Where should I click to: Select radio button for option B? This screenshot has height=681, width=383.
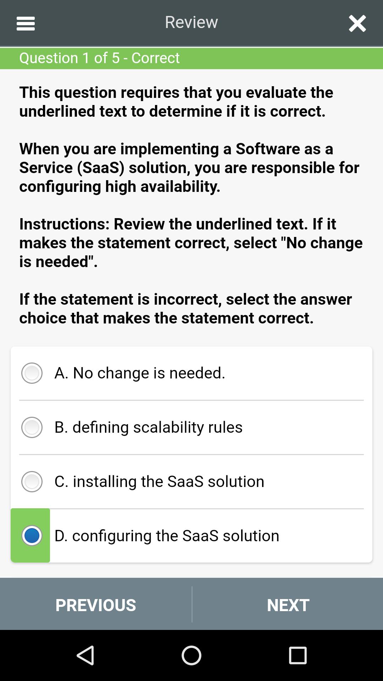click(32, 427)
